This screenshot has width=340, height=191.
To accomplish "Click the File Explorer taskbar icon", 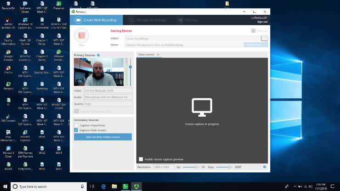I will pos(114,186).
